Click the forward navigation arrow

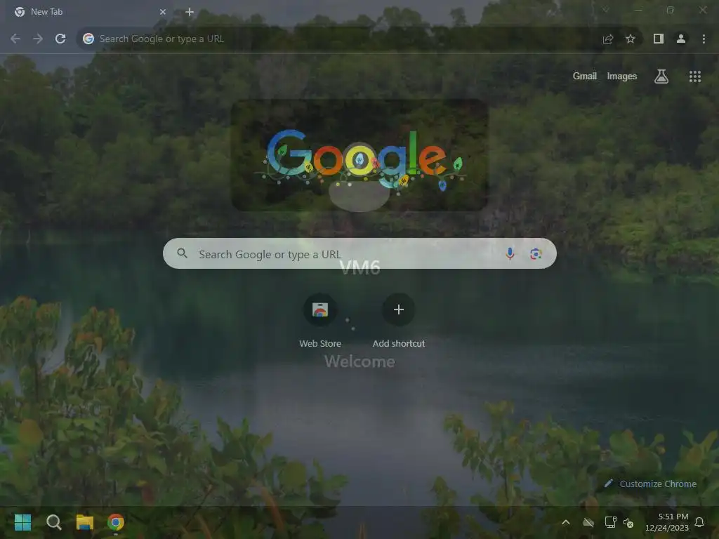[38, 39]
